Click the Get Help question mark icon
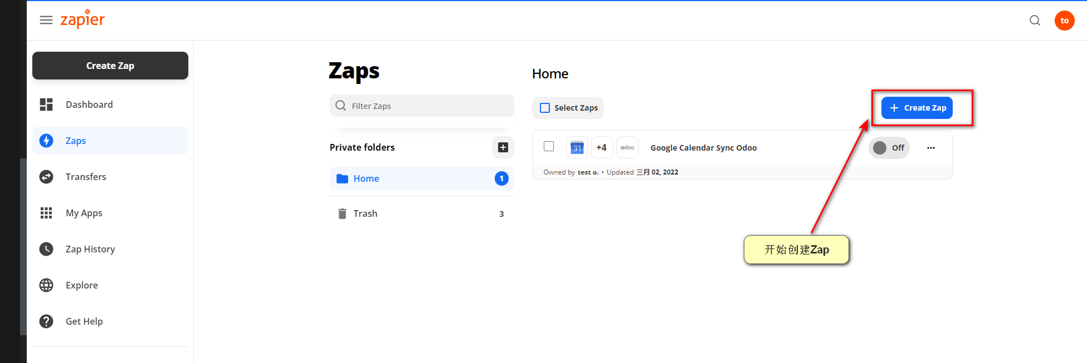1087x363 pixels. [46, 321]
